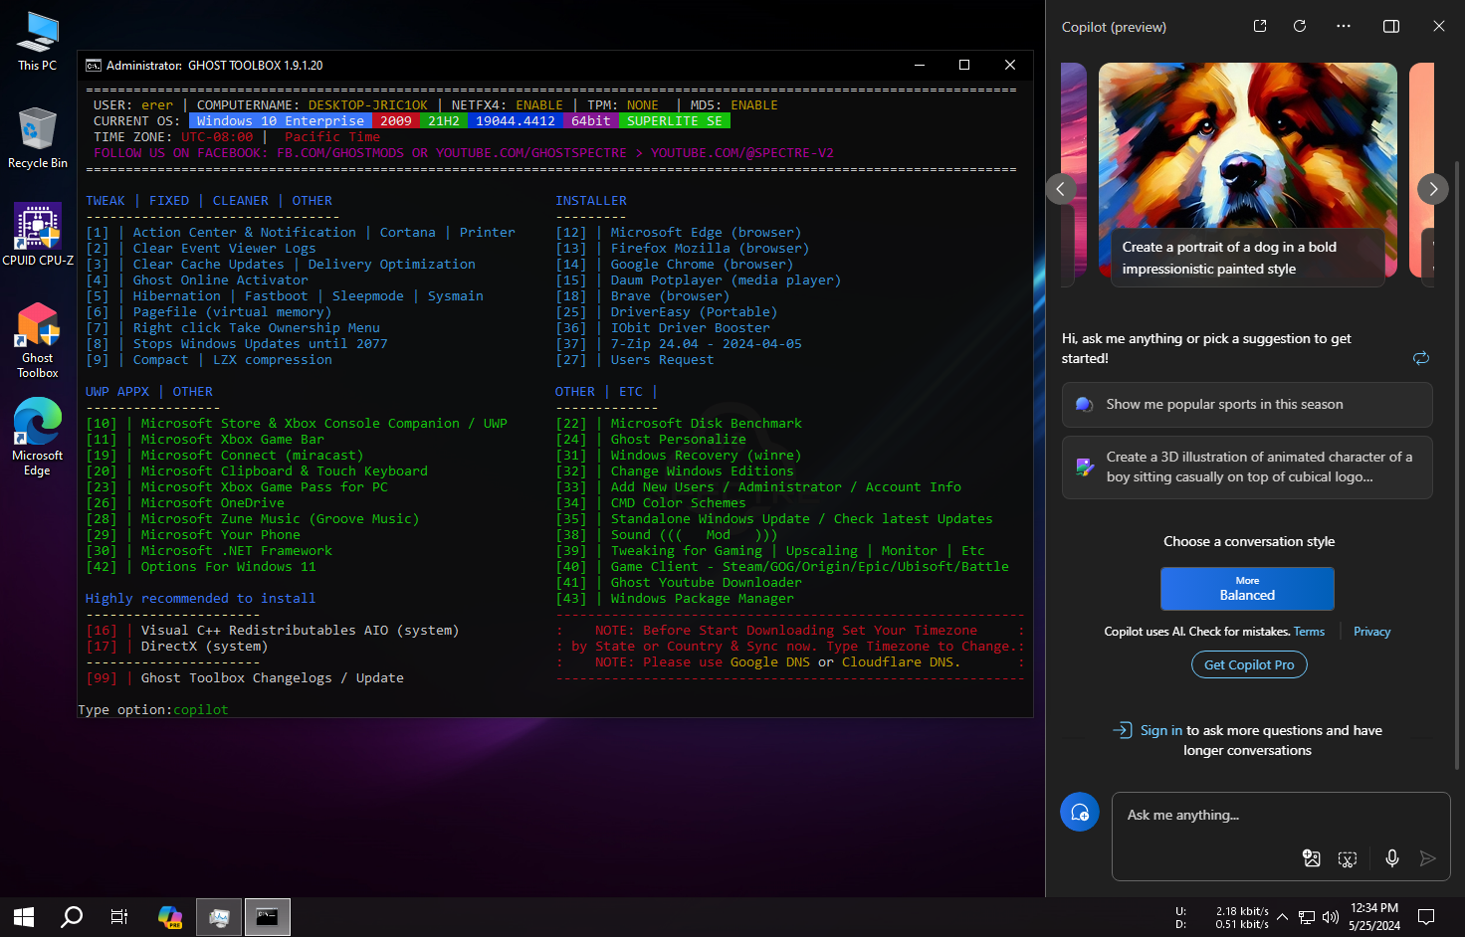
Task: Open the Terms link
Action: pos(1309,632)
